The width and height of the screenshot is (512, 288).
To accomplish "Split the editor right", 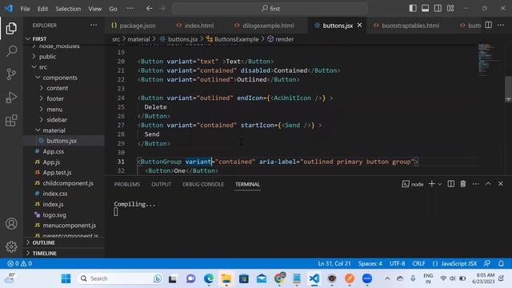I will pos(489,25).
